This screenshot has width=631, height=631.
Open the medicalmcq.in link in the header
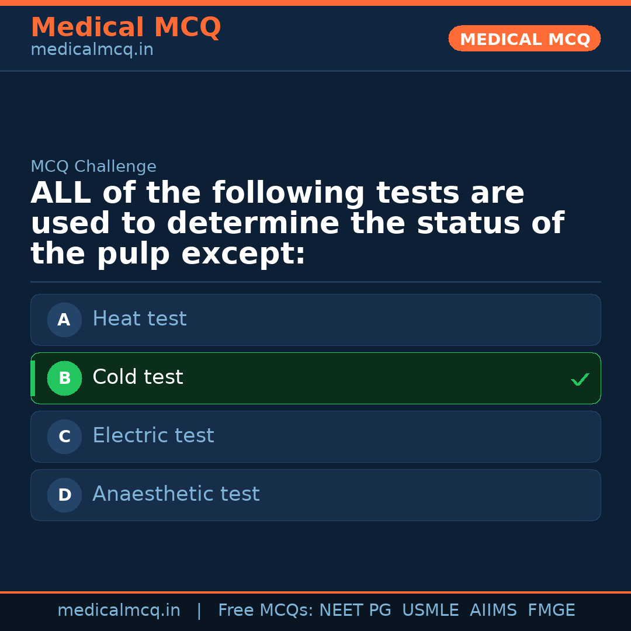click(92, 49)
